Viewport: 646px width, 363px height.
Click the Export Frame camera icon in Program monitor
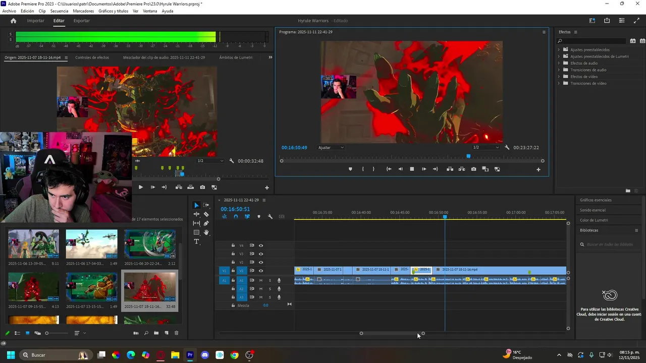(x=473, y=169)
